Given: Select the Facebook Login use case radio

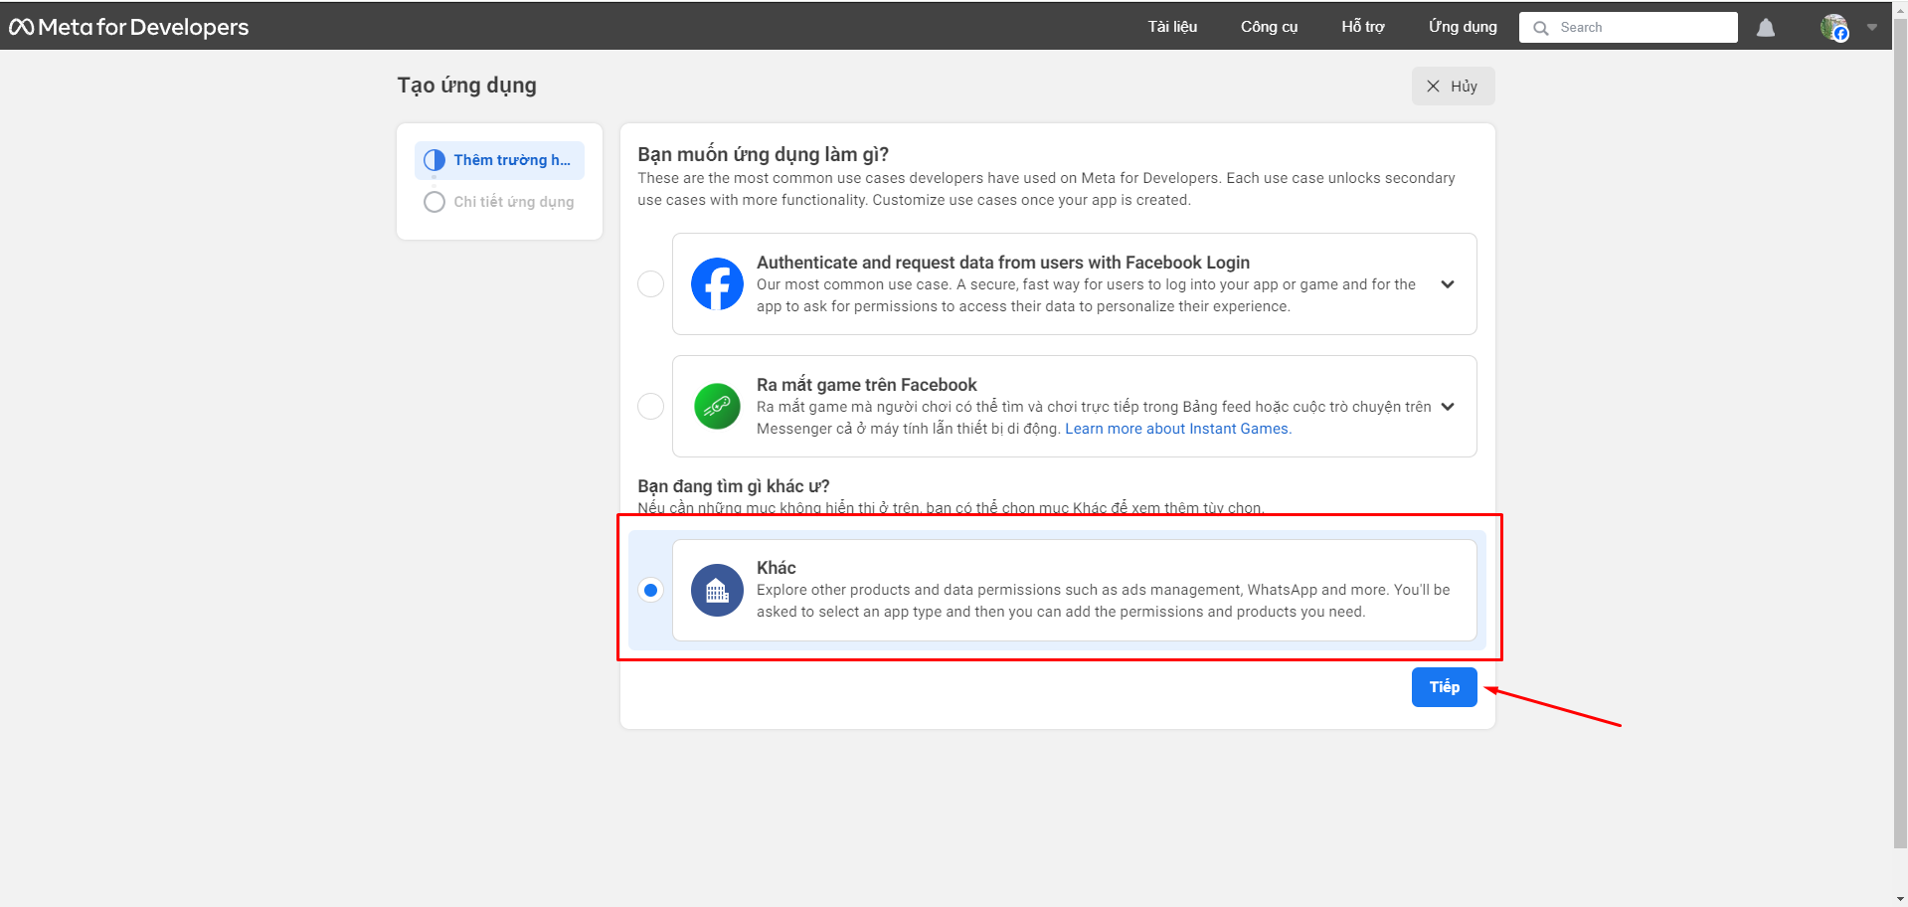Looking at the screenshot, I should pyautogui.click(x=650, y=284).
